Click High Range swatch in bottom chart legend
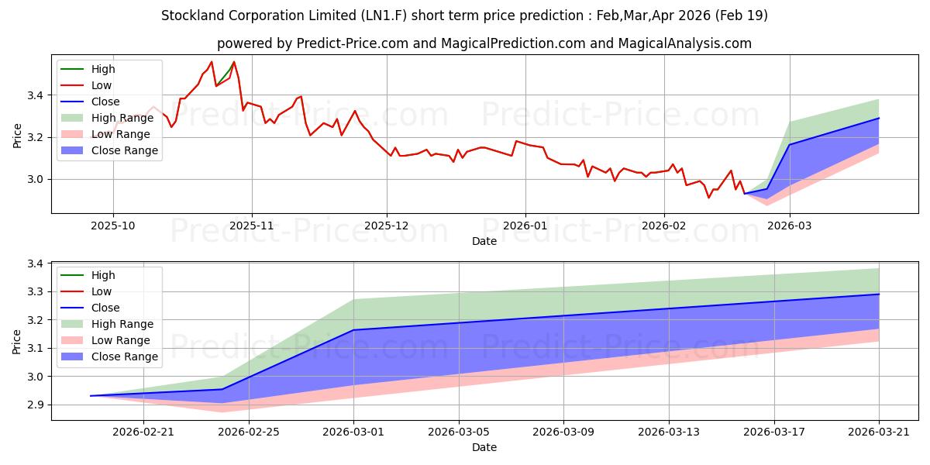 [74, 324]
